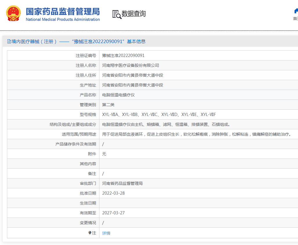Click approval date 2022-03-28

coord(113,193)
